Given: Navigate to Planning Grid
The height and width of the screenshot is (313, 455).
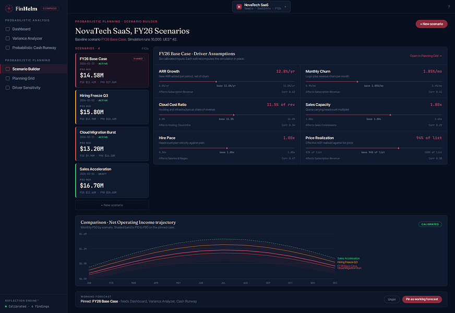Looking at the screenshot, I should [34, 78].
